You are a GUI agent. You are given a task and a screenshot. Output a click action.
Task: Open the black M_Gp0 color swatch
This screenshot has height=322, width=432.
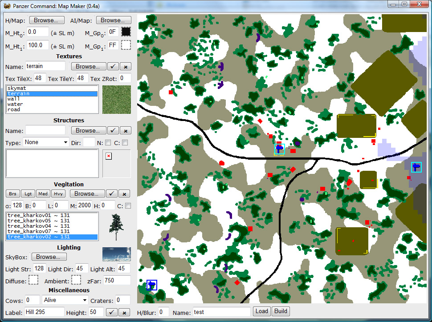click(126, 32)
